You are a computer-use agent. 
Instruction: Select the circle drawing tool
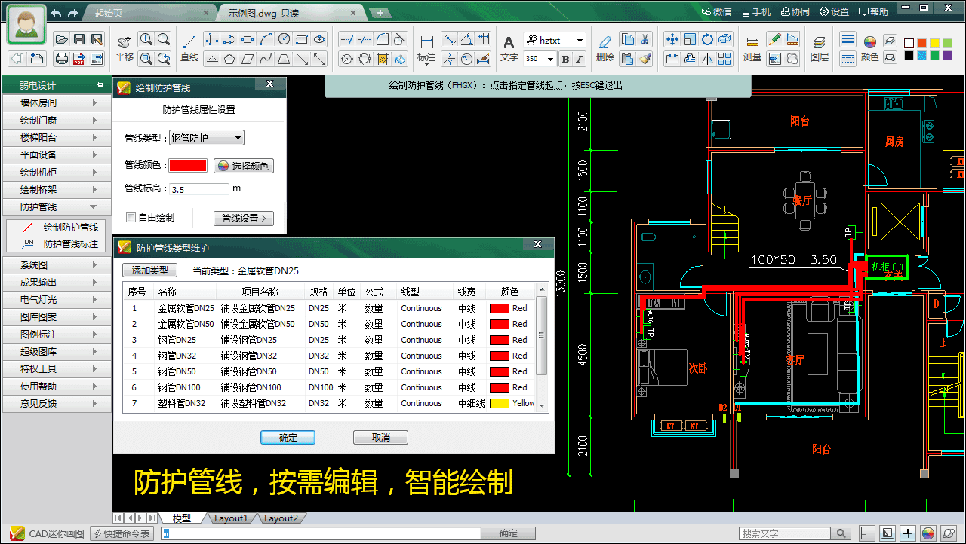pos(285,39)
